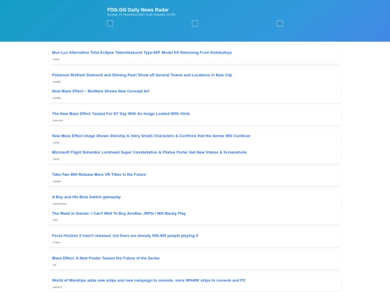Click source tag under New Mass Effect Image headline
Image resolution: width=390 pixels, height=292 pixels.
click(x=56, y=143)
